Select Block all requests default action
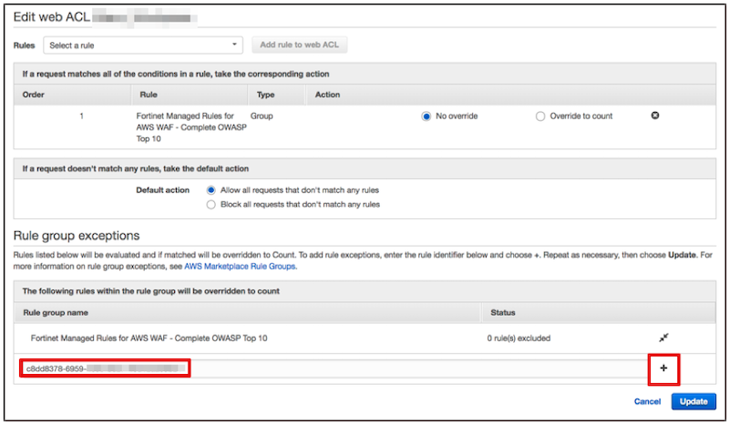This screenshot has width=729, height=424. [211, 205]
